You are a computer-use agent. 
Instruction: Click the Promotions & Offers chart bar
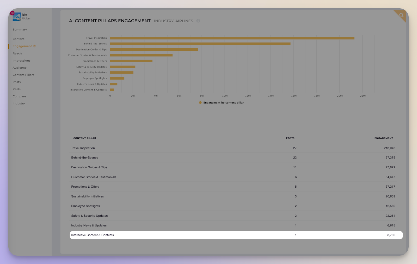pyautogui.click(x=131, y=61)
